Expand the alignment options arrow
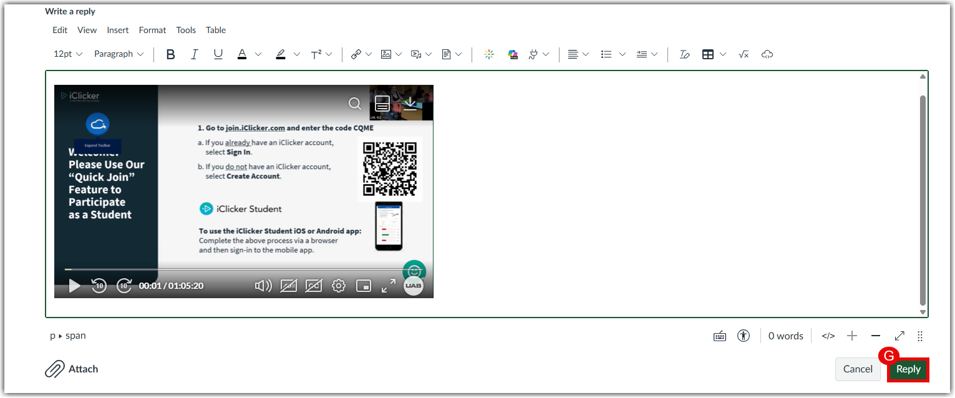 (586, 54)
